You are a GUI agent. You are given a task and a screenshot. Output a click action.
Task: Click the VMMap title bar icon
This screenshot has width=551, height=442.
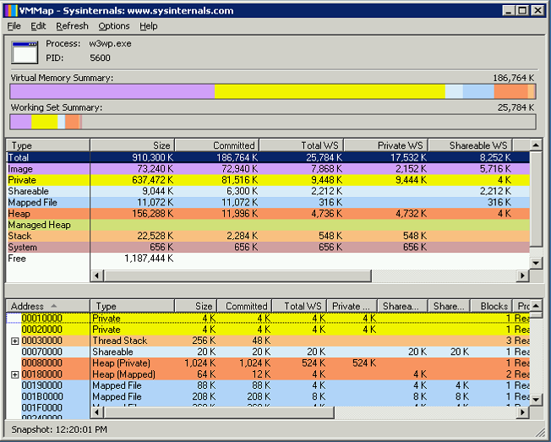pyautogui.click(x=10, y=11)
